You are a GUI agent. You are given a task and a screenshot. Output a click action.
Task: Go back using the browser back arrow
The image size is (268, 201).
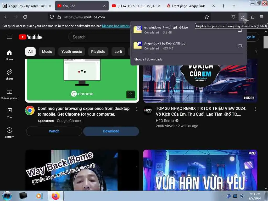pyautogui.click(x=6, y=17)
